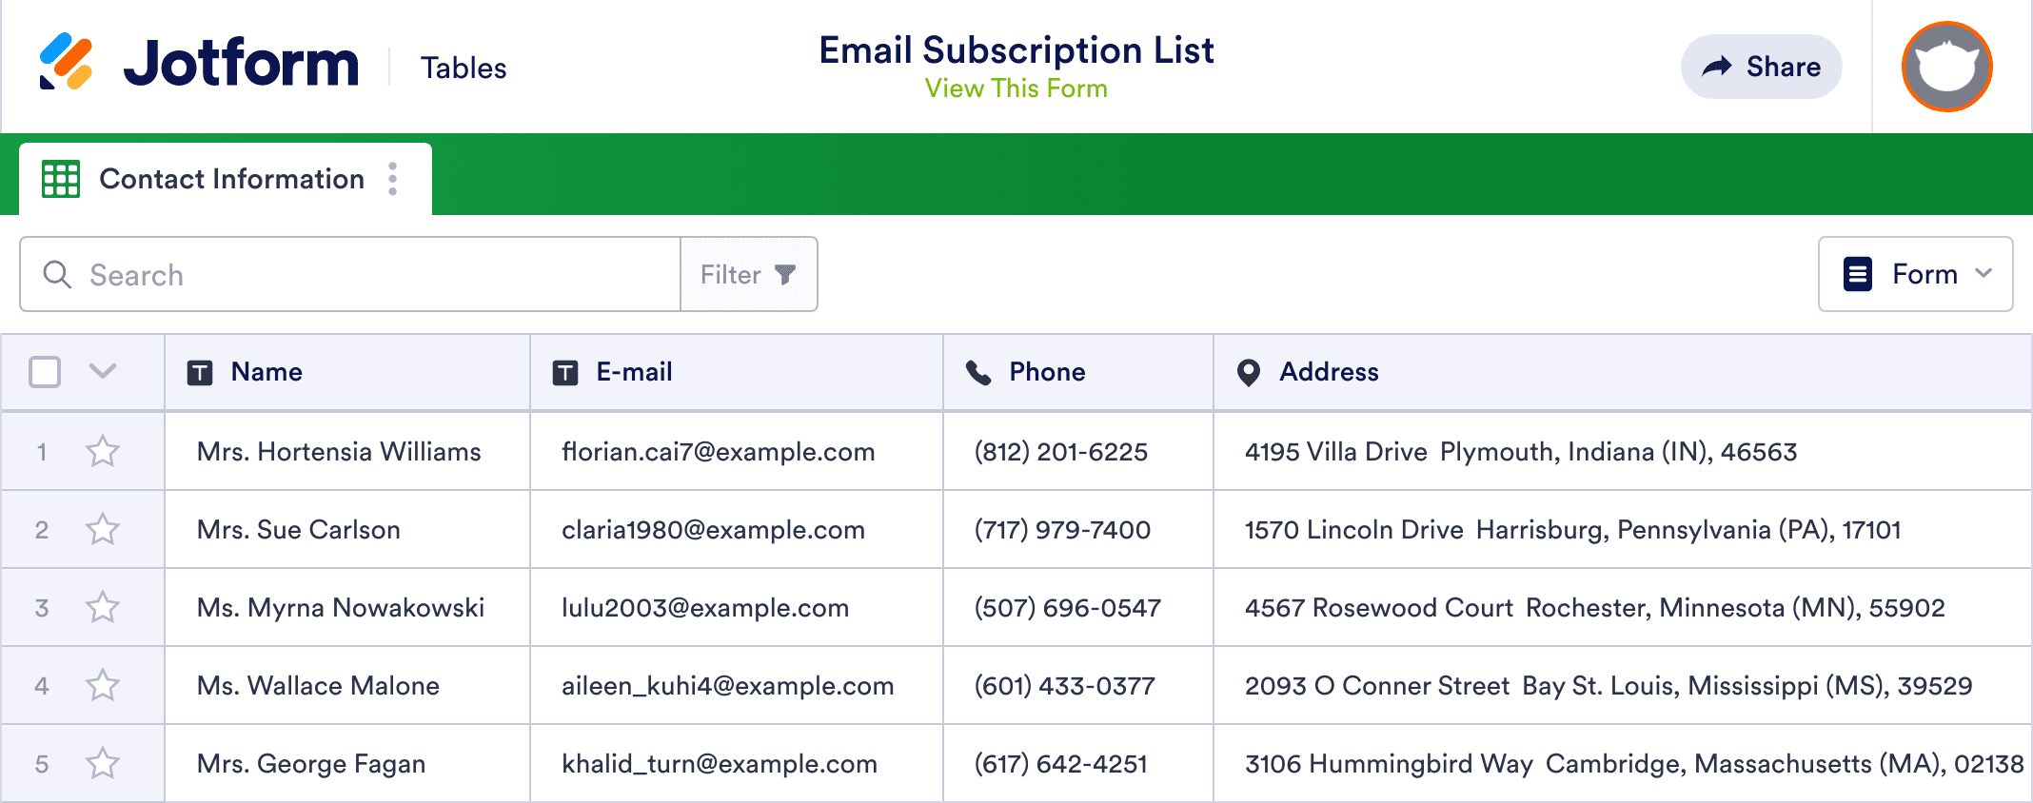
Task: Open the View This Form link
Action: click(1016, 88)
